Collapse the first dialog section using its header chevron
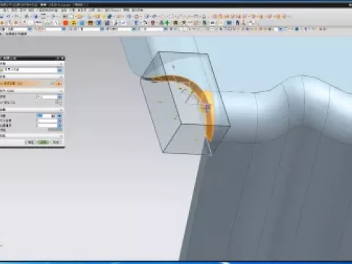Viewport: 352px width, 264px height. tap(61, 64)
